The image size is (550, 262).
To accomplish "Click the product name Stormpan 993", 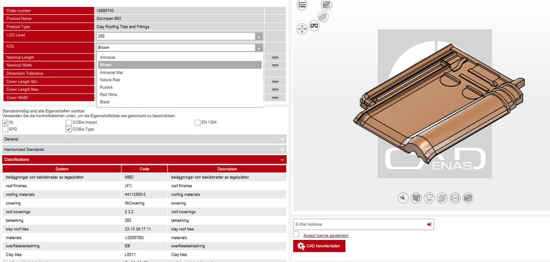I will coord(108,19).
